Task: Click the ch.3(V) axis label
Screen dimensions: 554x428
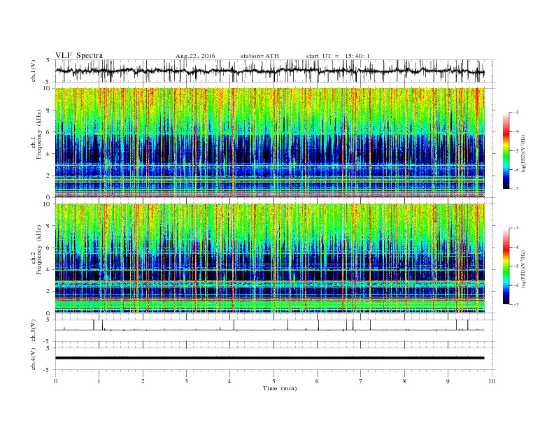Action: pos(34,331)
